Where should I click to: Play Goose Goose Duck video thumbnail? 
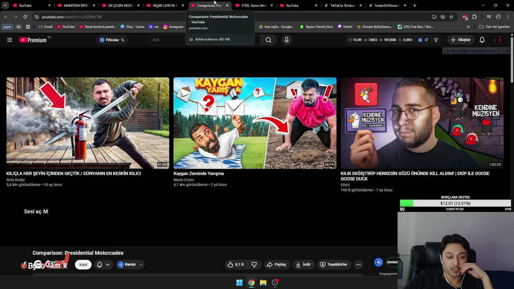(422, 123)
